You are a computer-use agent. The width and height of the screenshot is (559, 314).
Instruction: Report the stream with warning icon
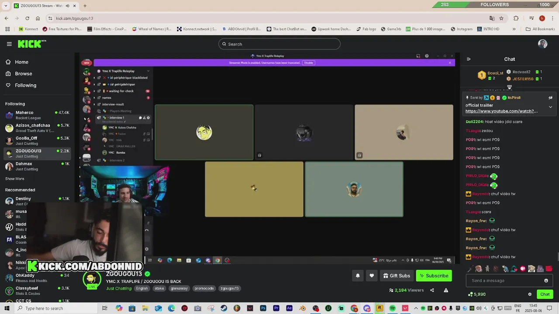click(446, 290)
